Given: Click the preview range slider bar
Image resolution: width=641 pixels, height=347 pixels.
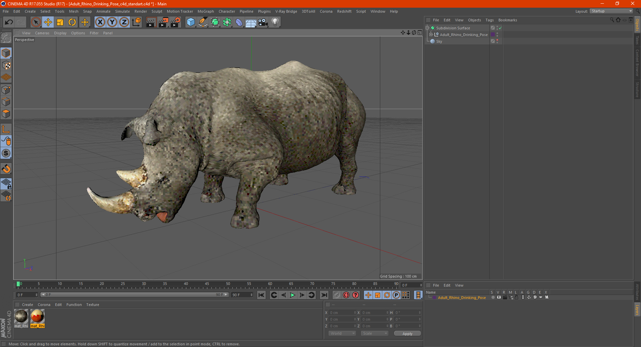Looking at the screenshot, I should (135, 295).
